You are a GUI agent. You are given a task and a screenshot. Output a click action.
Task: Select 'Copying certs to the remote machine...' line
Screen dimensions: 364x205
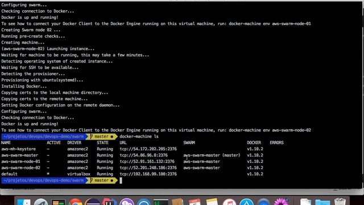[44, 99]
